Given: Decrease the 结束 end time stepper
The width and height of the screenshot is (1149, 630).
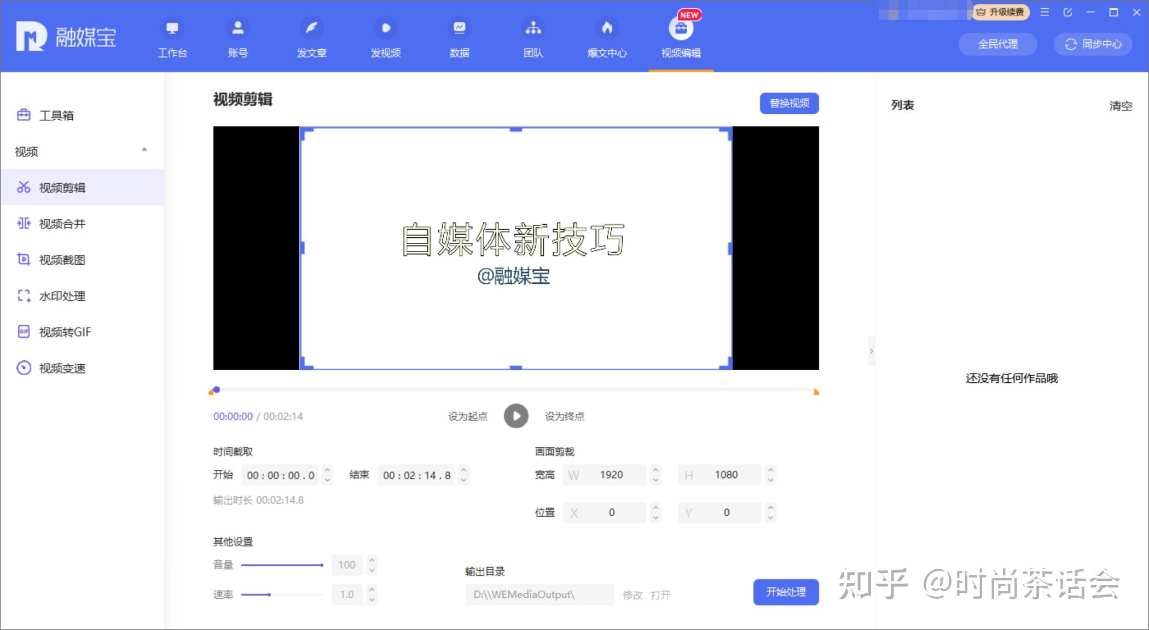Looking at the screenshot, I should pyautogui.click(x=463, y=480).
